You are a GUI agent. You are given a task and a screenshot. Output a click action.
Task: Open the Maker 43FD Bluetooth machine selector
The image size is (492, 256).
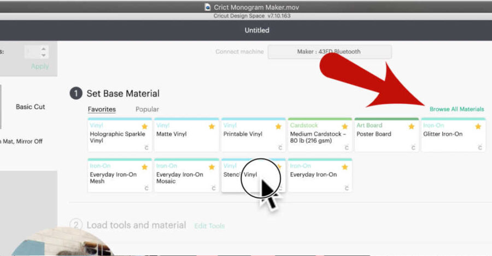330,52
